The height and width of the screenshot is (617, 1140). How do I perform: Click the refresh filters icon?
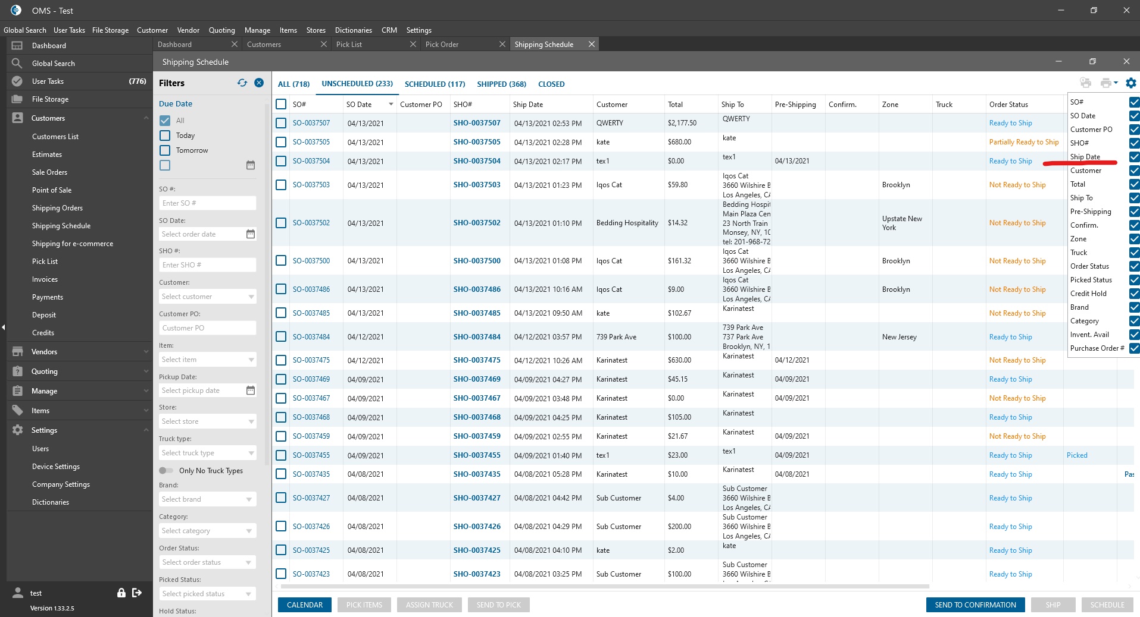tap(242, 83)
